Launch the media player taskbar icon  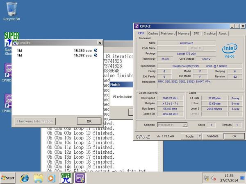51,178
